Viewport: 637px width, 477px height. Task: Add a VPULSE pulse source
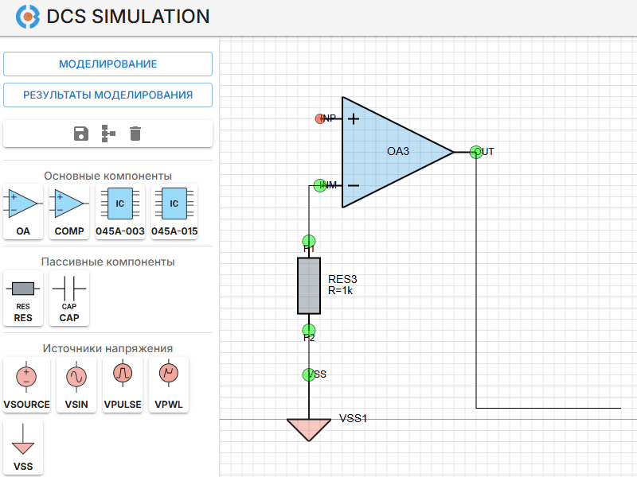coord(123,384)
